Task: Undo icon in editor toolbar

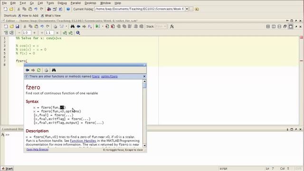Action: (42, 27)
